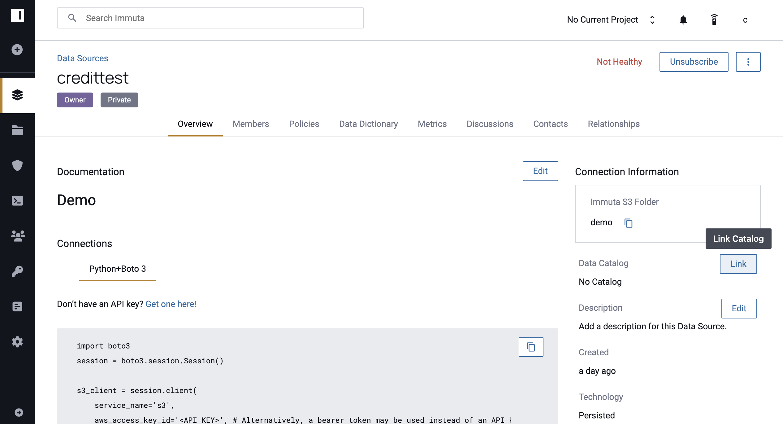Click the 'Demo' documentation heading

pos(76,200)
